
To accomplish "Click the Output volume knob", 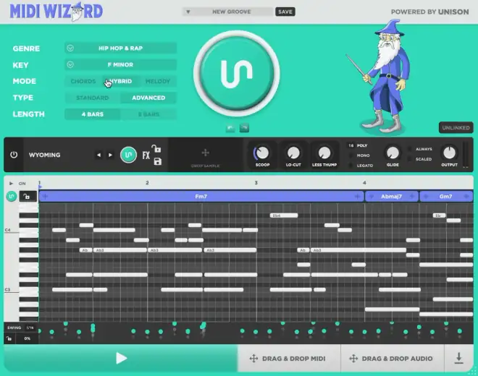I will coord(449,153).
